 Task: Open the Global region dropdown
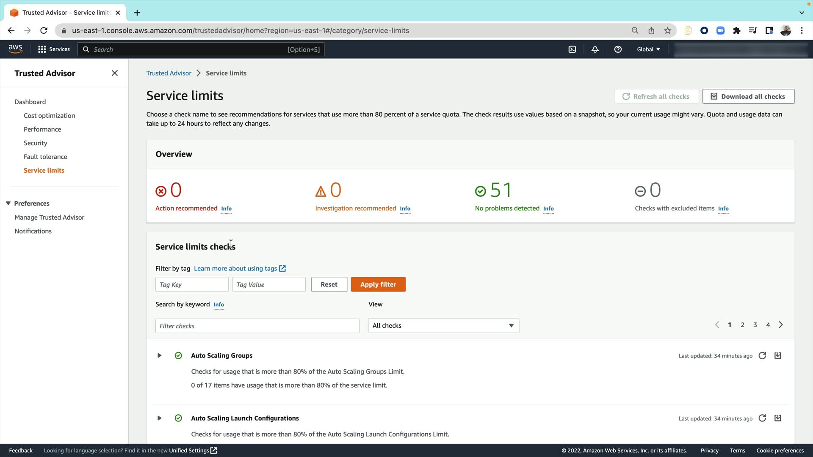click(x=648, y=50)
